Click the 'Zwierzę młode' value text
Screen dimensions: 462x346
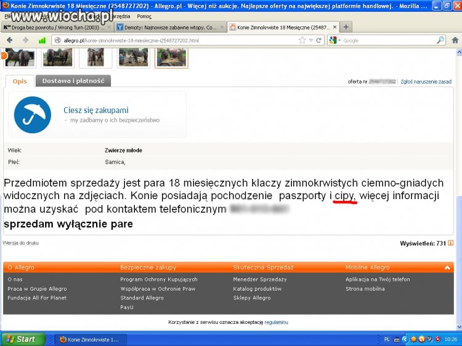123,150
